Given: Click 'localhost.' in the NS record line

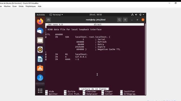Looking at the screenshot, I should pos(81,54).
